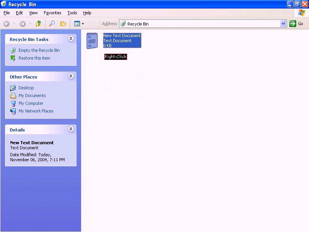Click the Go label beside address bar
Viewport: 309px width, 232px height.
(301, 24)
